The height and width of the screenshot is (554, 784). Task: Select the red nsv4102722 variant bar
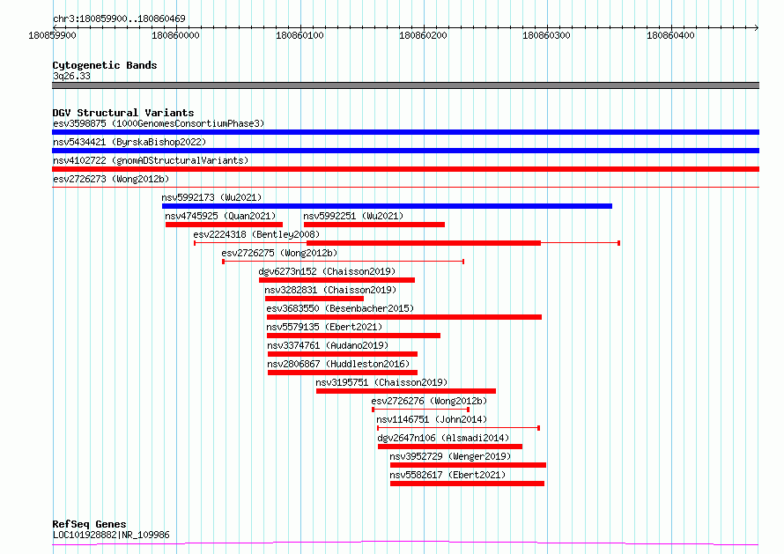coord(405,169)
